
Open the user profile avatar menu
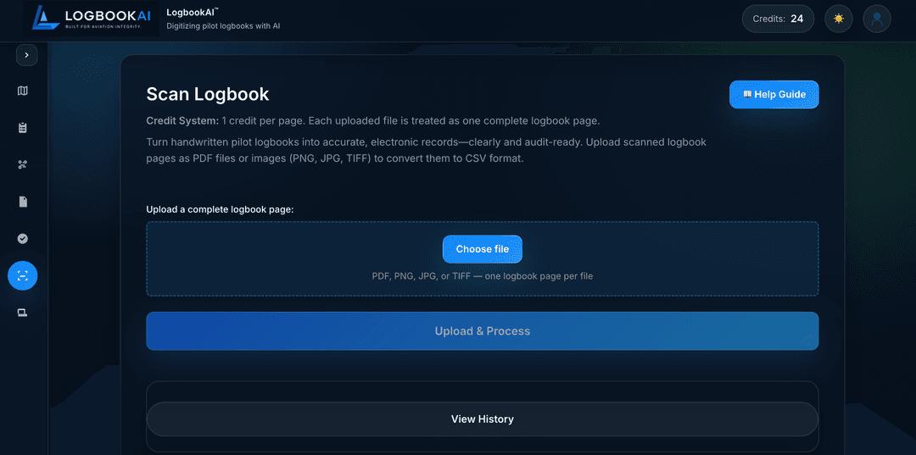point(877,19)
